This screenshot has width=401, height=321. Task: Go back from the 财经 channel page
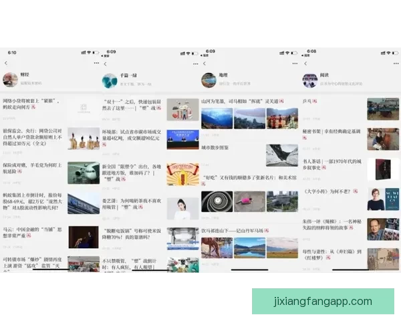(x=6, y=63)
